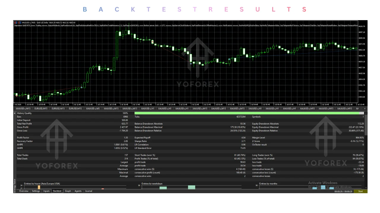Open the Inputs tab
This screenshot has width=380, height=213.
pos(47,191)
